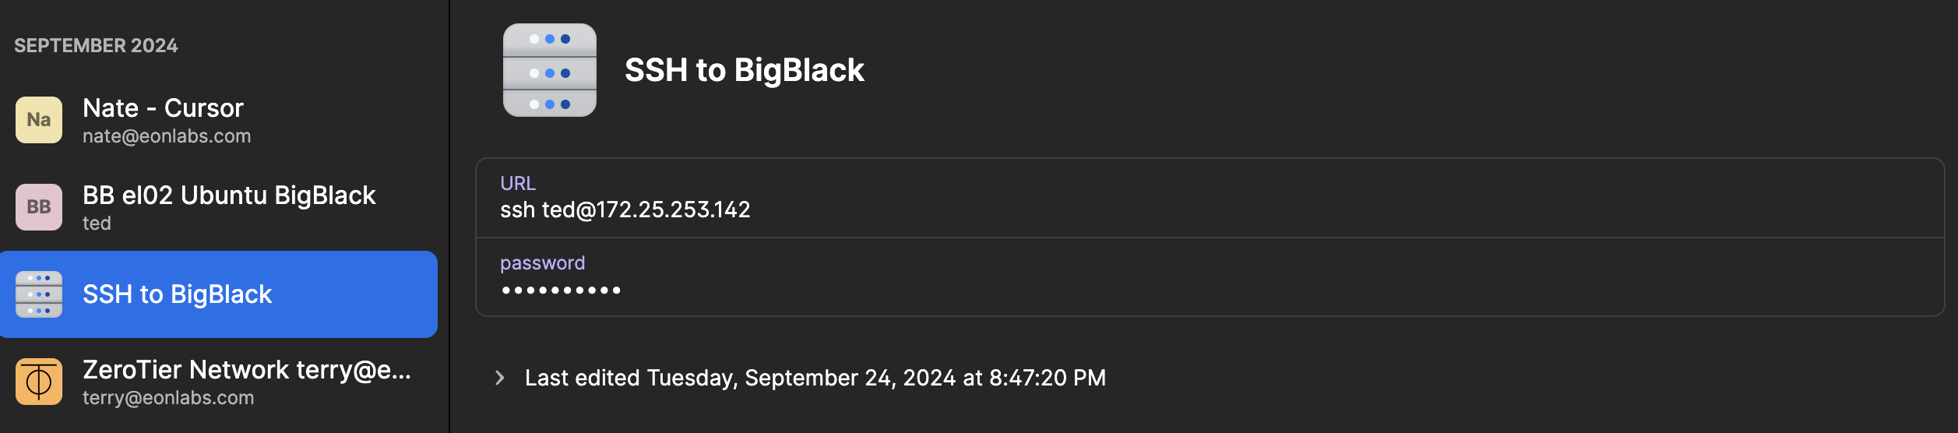This screenshot has height=433, width=1958.
Task: Click the "Last edited Tuesday, September 24" text
Action: tap(815, 378)
